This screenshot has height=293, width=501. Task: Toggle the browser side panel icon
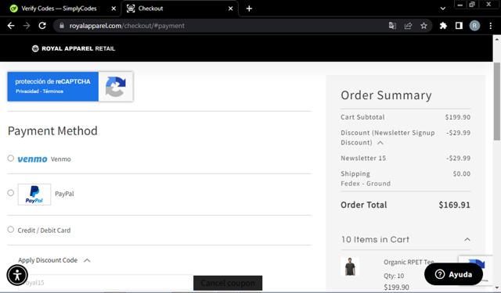click(x=459, y=26)
